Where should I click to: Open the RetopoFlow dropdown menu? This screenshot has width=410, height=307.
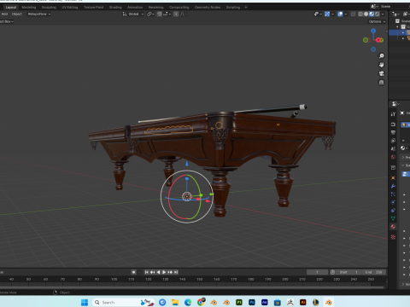[39, 14]
